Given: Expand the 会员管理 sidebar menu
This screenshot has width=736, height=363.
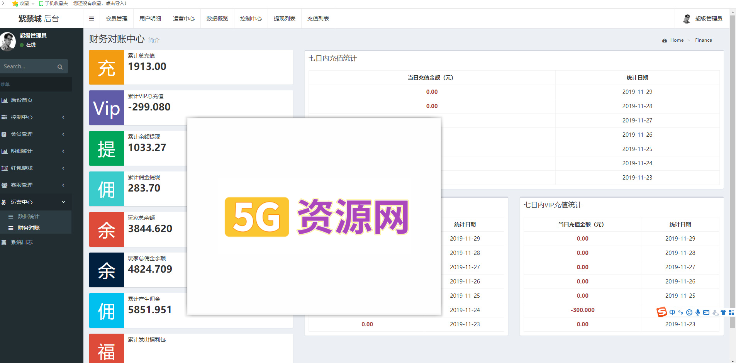Looking at the screenshot, I should tap(36, 134).
